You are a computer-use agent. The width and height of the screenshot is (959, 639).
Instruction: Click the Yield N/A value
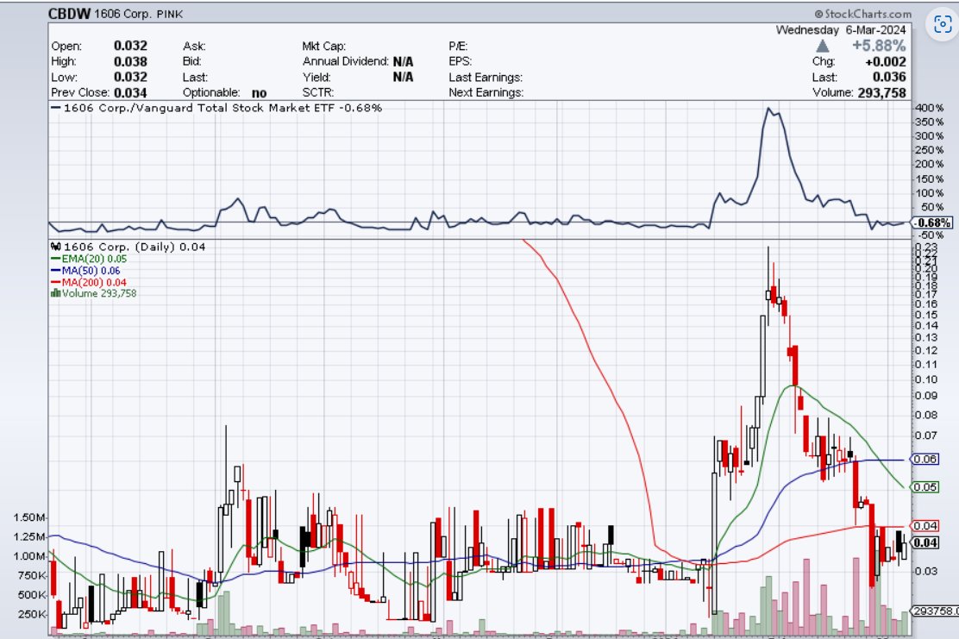coord(403,77)
